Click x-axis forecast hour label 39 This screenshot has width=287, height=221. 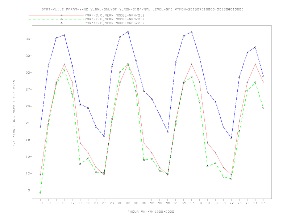click(x=144, y=203)
